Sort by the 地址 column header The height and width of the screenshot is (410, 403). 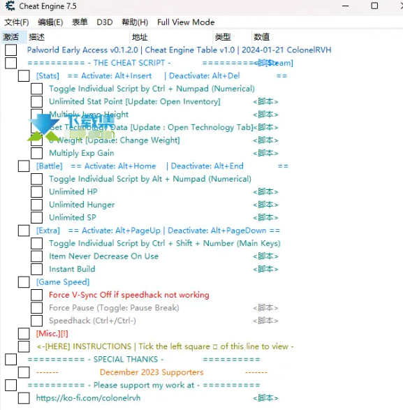click(x=172, y=37)
